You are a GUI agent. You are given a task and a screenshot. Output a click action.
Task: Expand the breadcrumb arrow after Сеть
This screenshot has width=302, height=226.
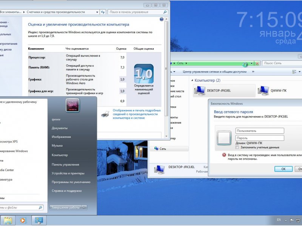tap(186, 63)
